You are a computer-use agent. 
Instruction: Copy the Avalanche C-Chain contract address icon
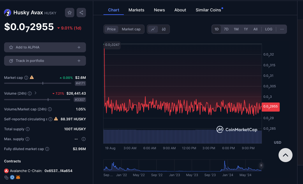6,177
